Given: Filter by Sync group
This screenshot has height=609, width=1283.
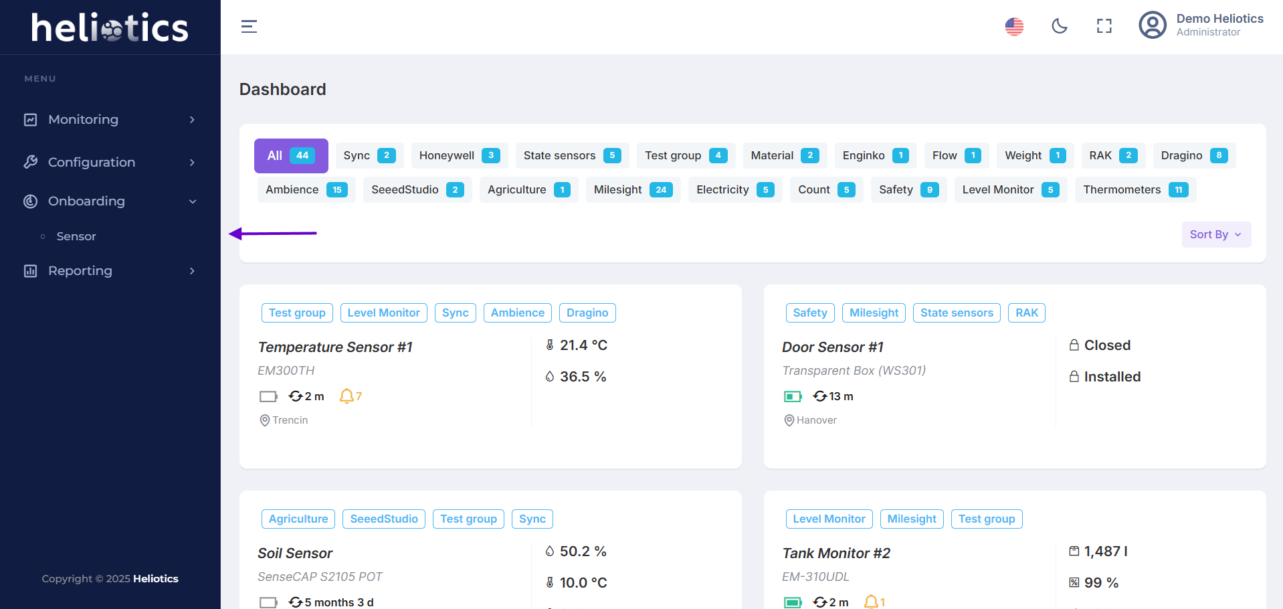Looking at the screenshot, I should pyautogui.click(x=369, y=155).
